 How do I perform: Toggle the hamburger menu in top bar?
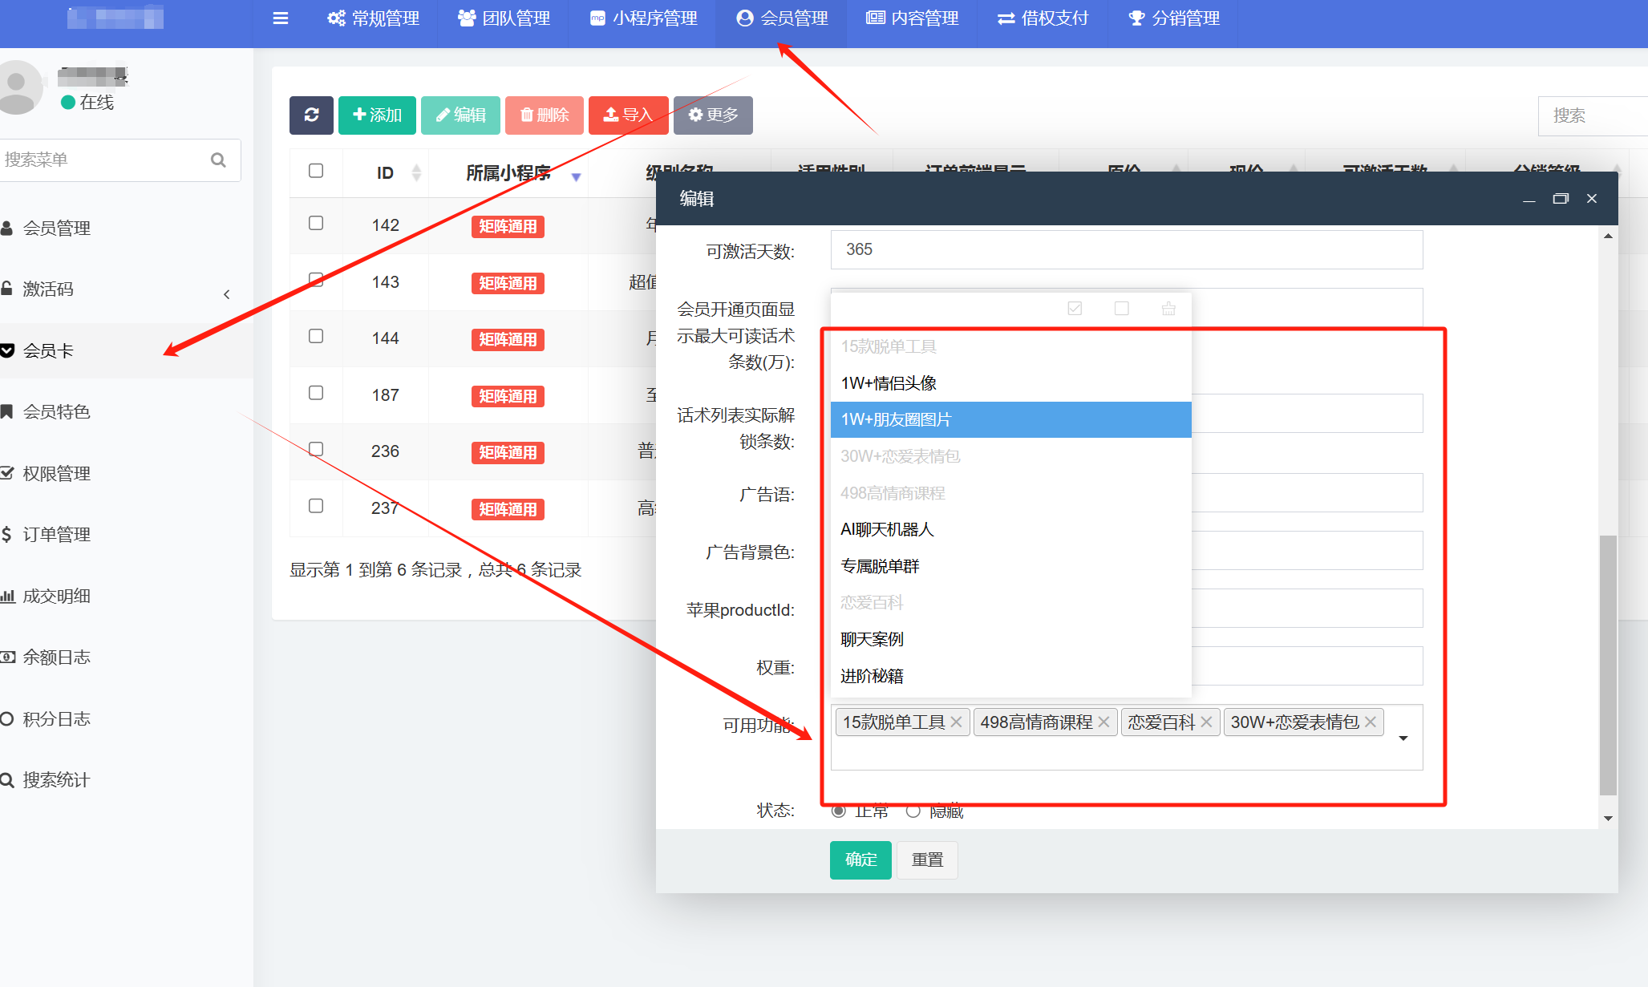point(281,18)
